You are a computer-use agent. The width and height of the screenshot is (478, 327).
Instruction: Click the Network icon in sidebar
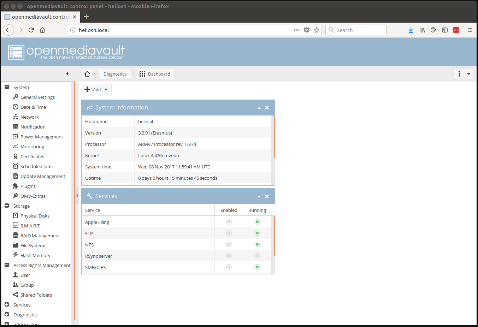pyautogui.click(x=16, y=117)
